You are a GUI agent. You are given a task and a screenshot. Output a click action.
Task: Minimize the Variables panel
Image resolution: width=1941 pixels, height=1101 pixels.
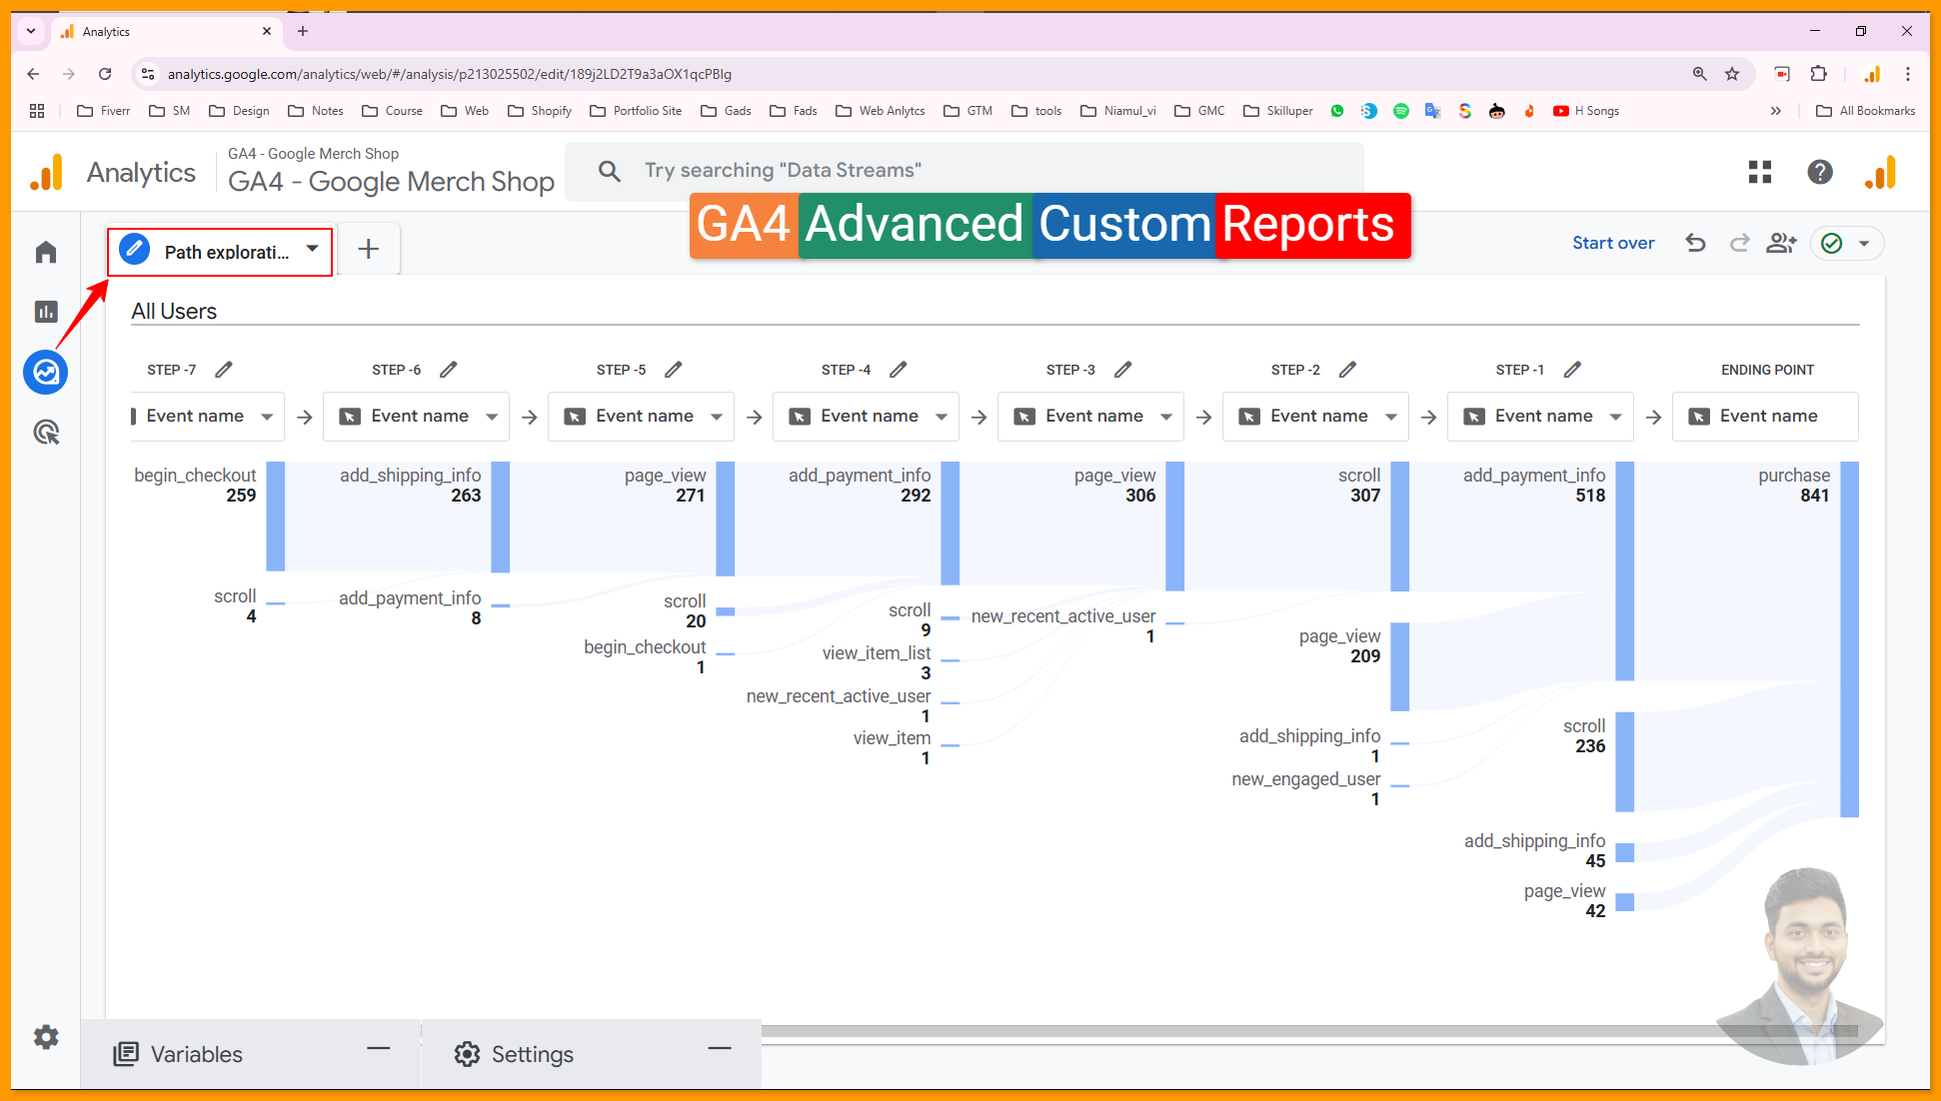[x=378, y=1048]
